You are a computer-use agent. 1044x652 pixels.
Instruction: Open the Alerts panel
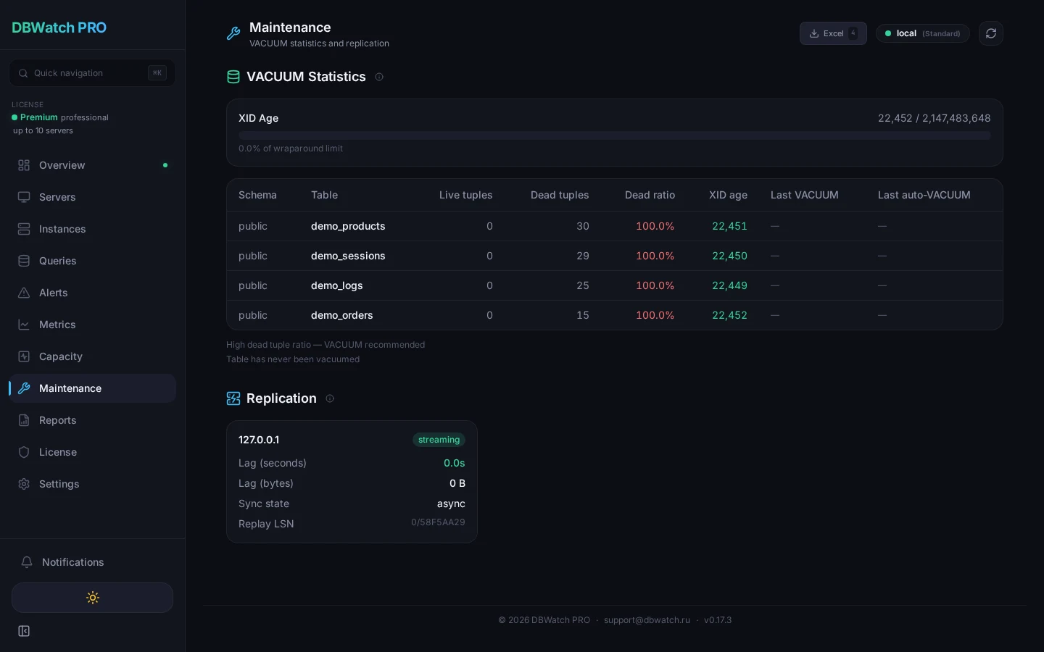[53, 293]
